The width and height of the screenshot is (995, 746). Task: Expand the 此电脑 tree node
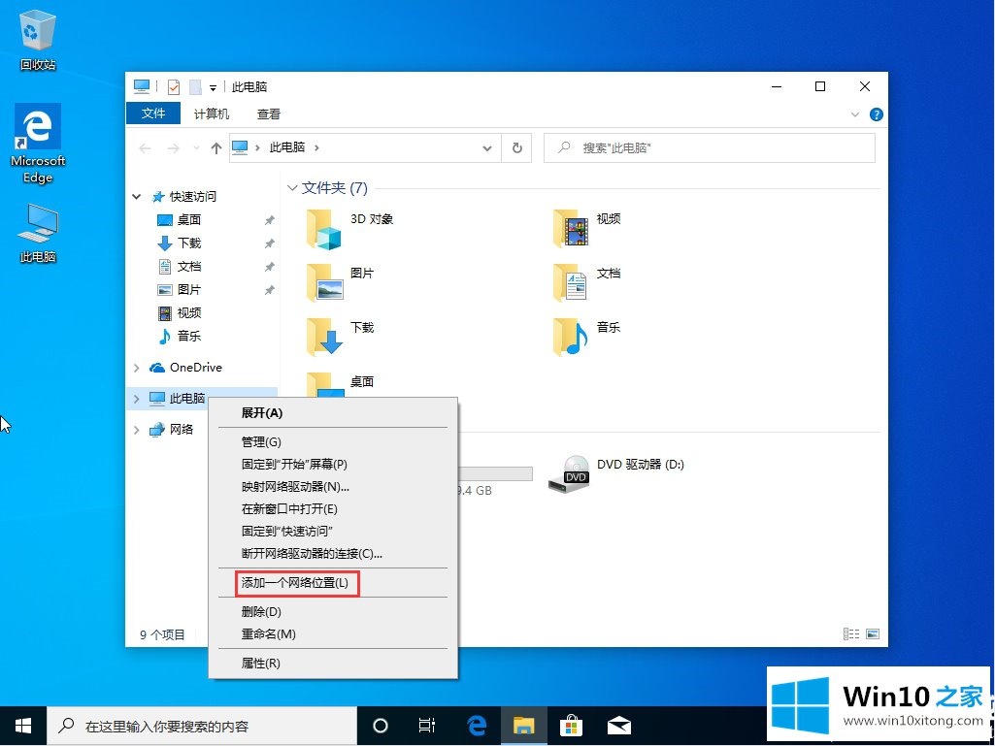click(137, 399)
